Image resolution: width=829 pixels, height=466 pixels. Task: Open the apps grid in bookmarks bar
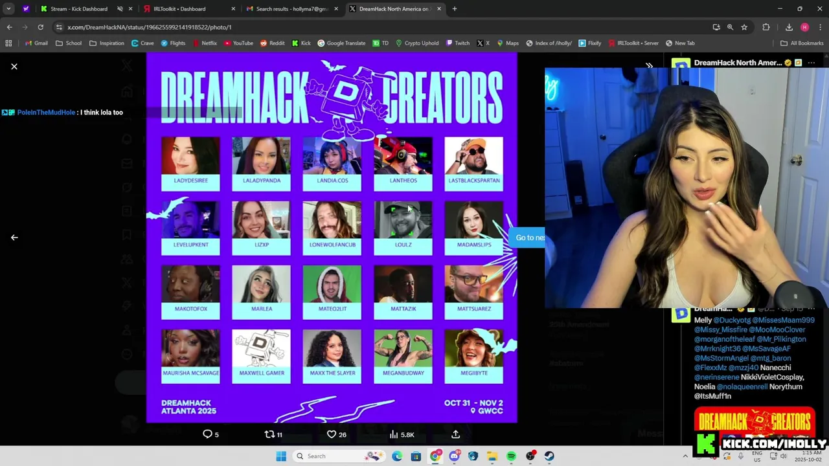click(8, 43)
